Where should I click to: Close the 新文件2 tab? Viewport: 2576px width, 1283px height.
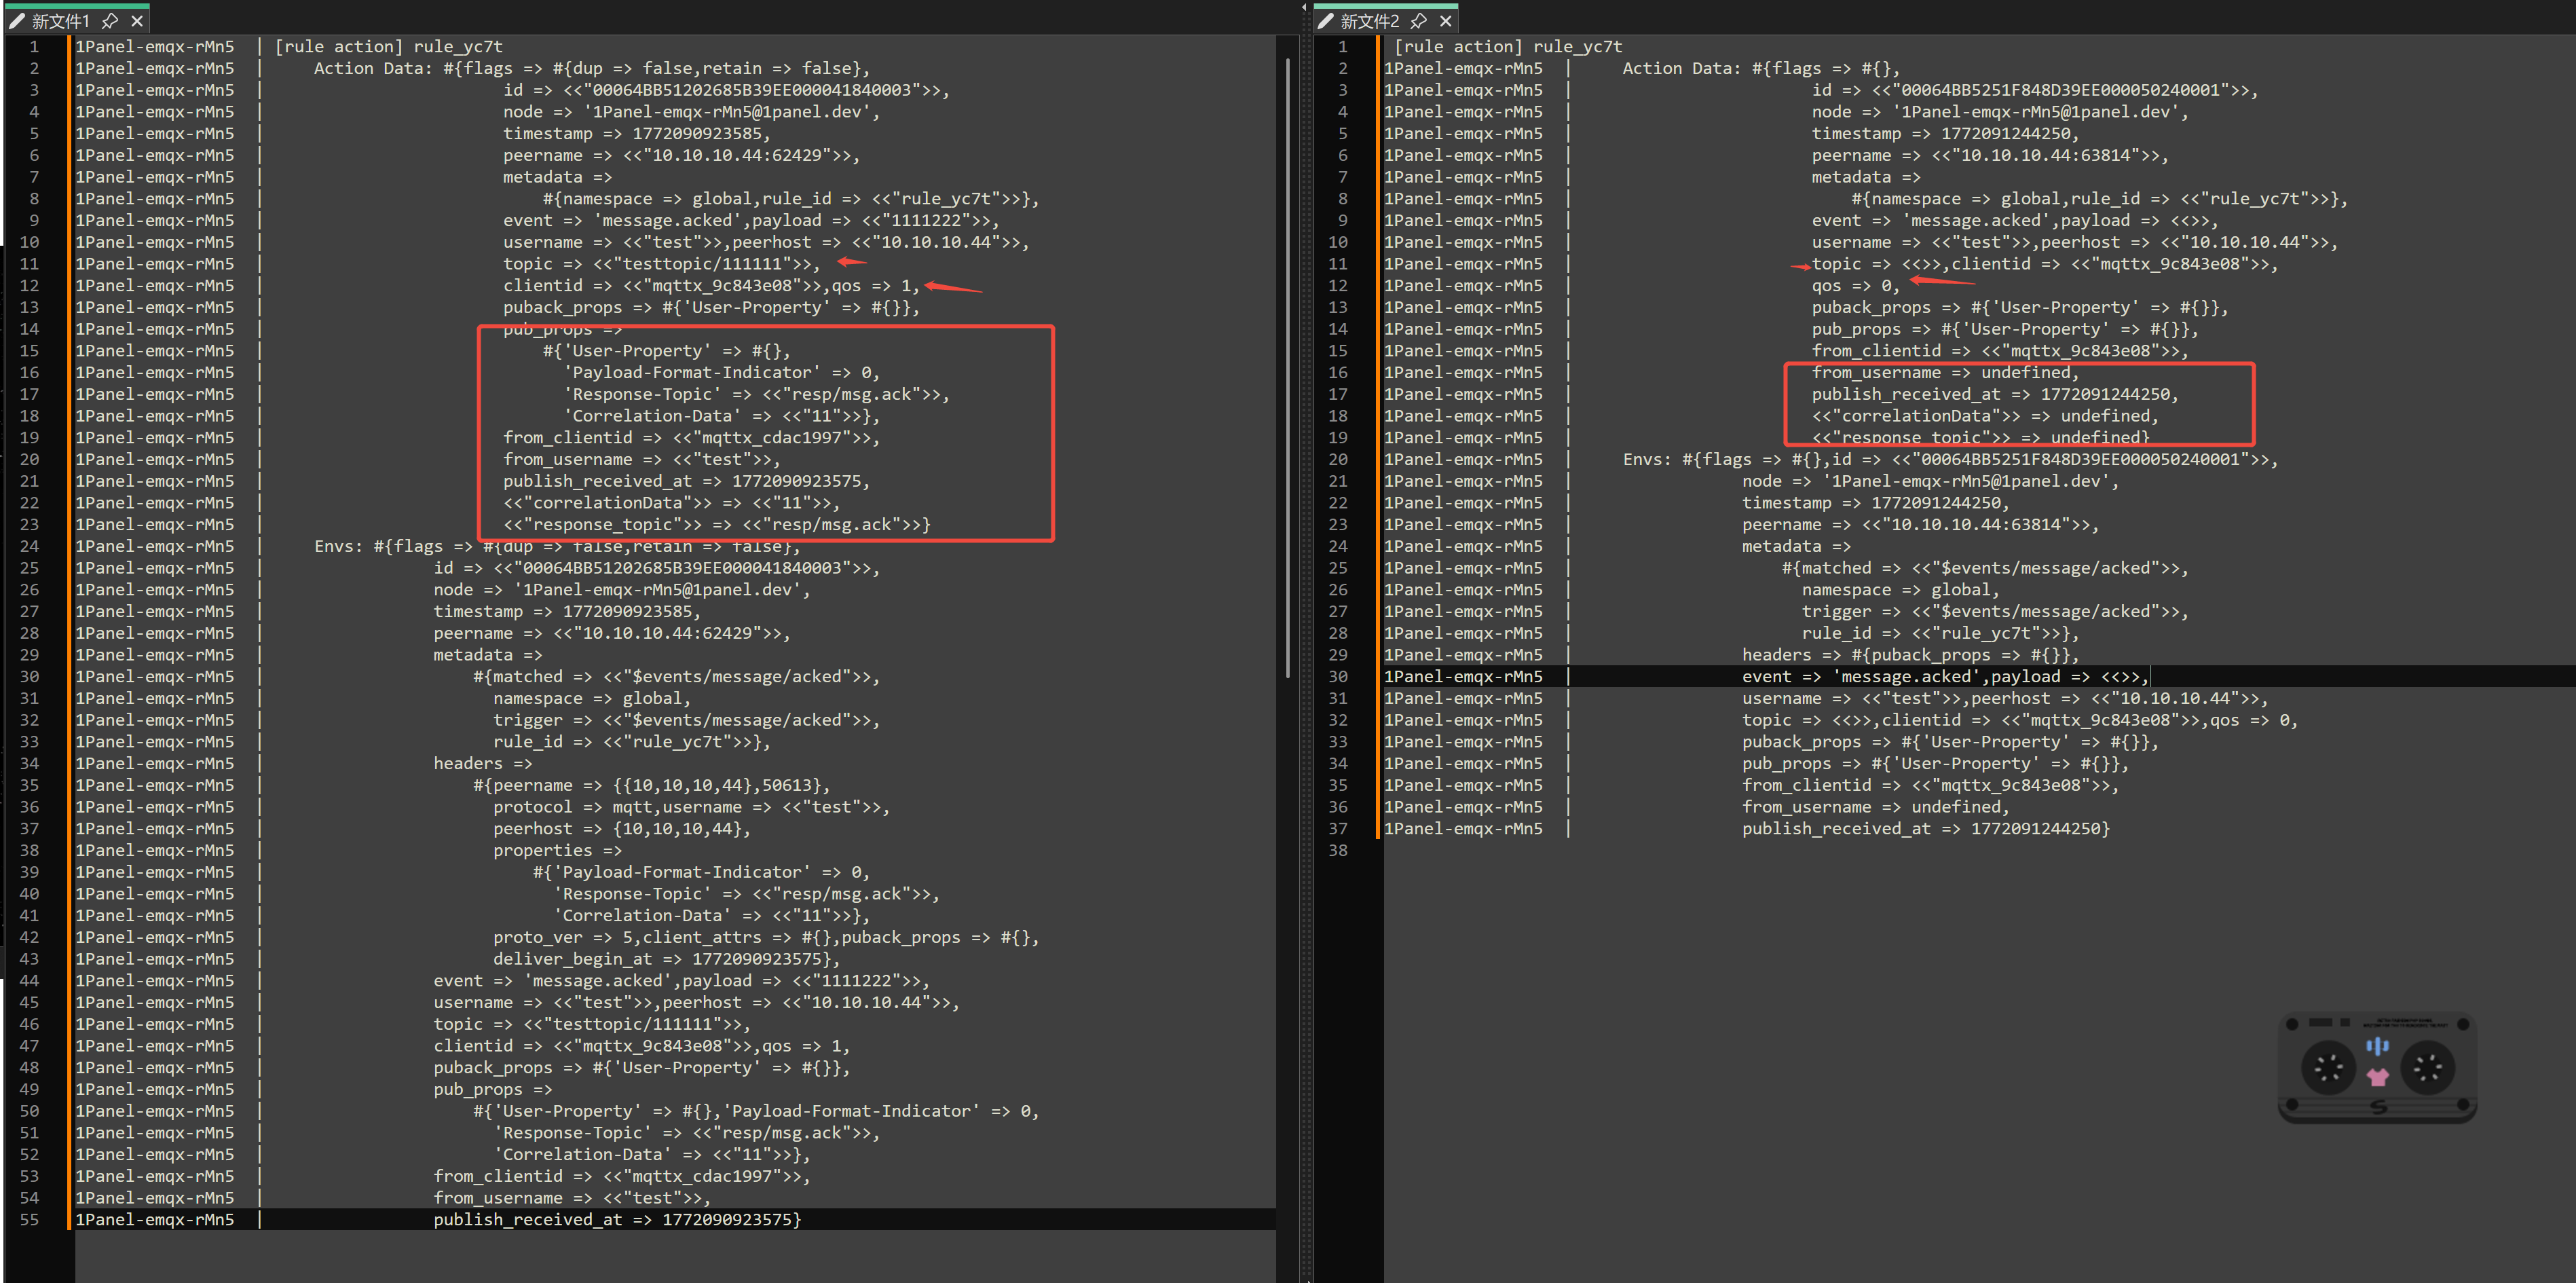click(1446, 21)
